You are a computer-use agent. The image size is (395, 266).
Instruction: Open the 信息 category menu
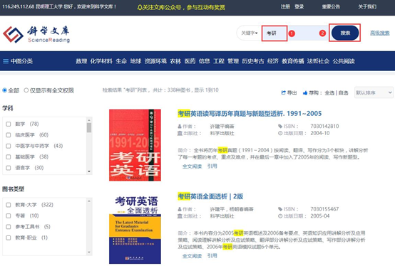coord(204,61)
